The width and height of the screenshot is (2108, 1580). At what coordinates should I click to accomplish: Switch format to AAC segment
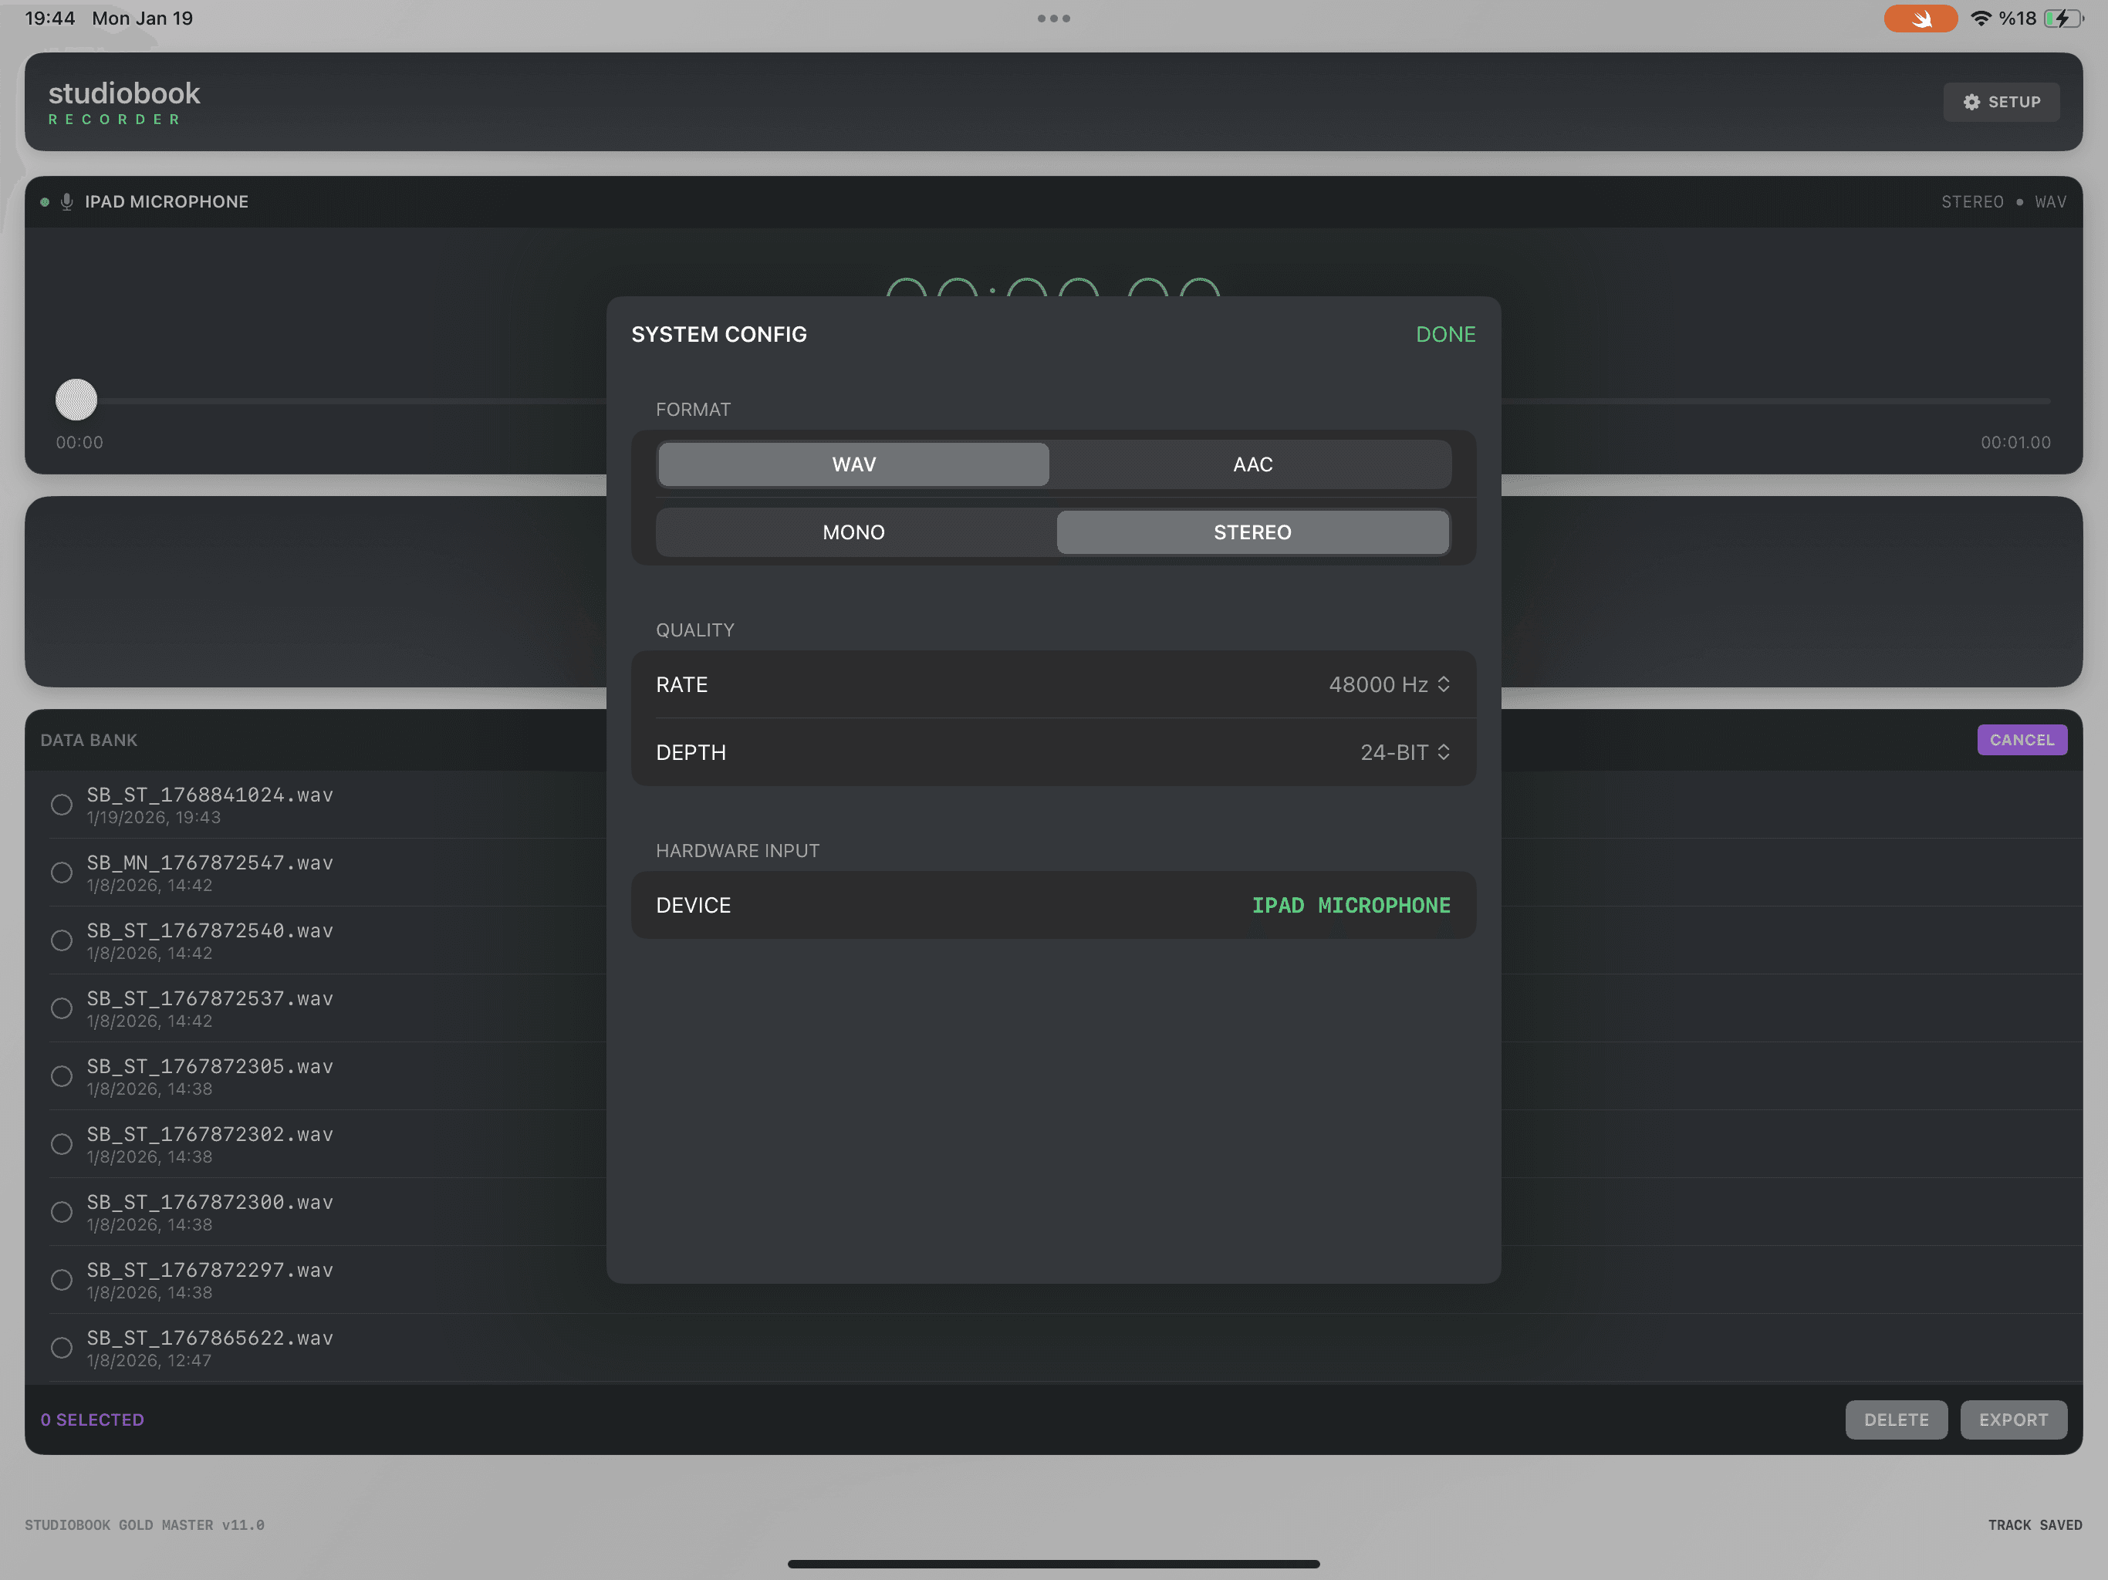click(x=1252, y=464)
